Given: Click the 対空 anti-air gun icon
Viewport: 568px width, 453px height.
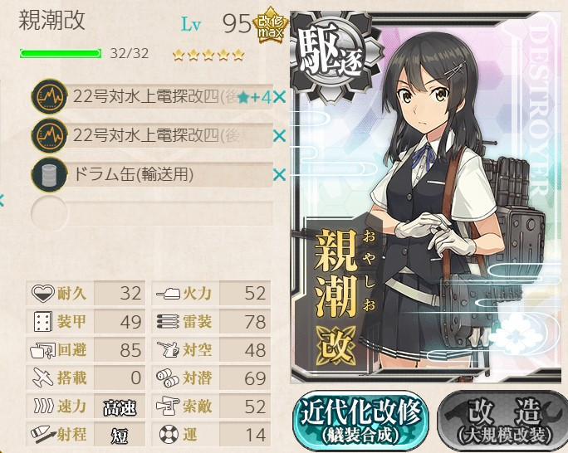Looking at the screenshot, I should coord(169,349).
